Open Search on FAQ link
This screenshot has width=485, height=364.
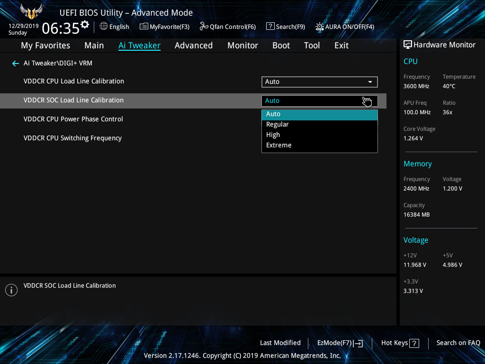(458, 343)
